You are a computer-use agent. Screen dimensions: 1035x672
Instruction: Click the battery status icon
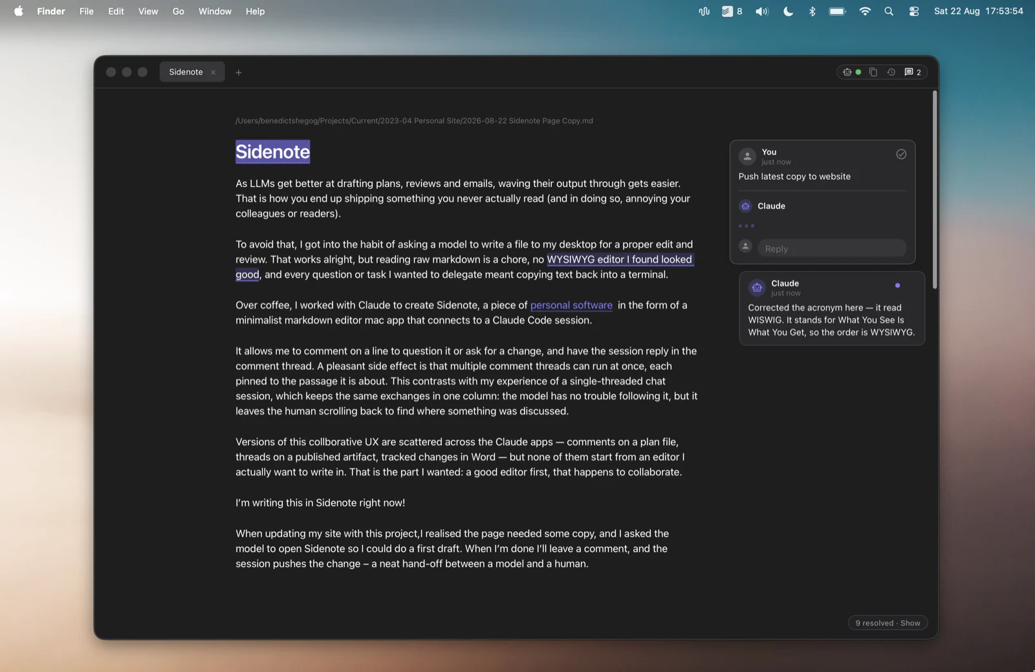coord(838,11)
